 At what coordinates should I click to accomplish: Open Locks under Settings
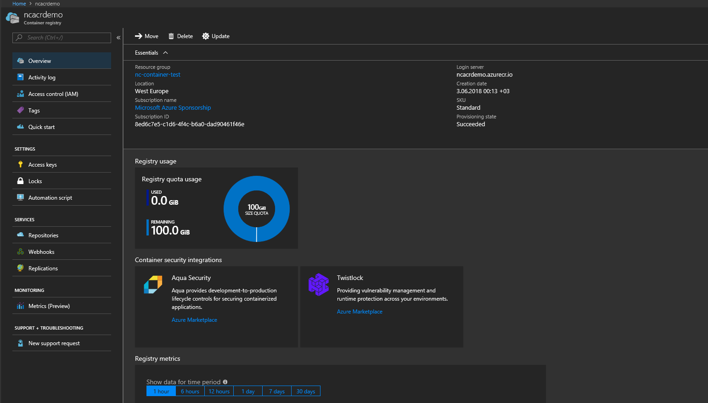pyautogui.click(x=62, y=181)
